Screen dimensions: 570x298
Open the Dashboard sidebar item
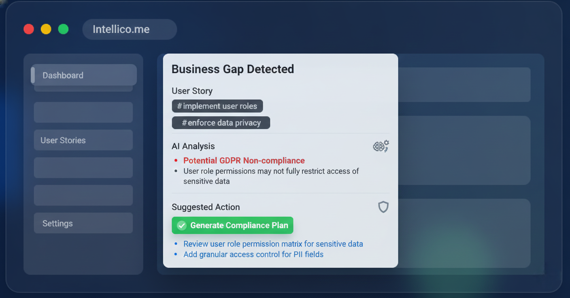pyautogui.click(x=84, y=75)
